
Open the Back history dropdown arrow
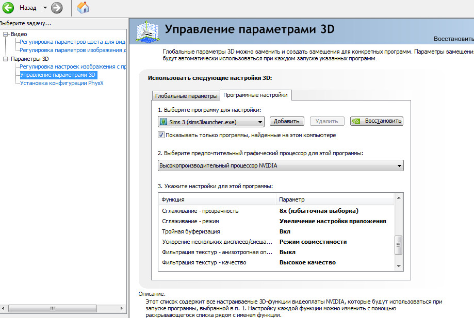coord(45,8)
